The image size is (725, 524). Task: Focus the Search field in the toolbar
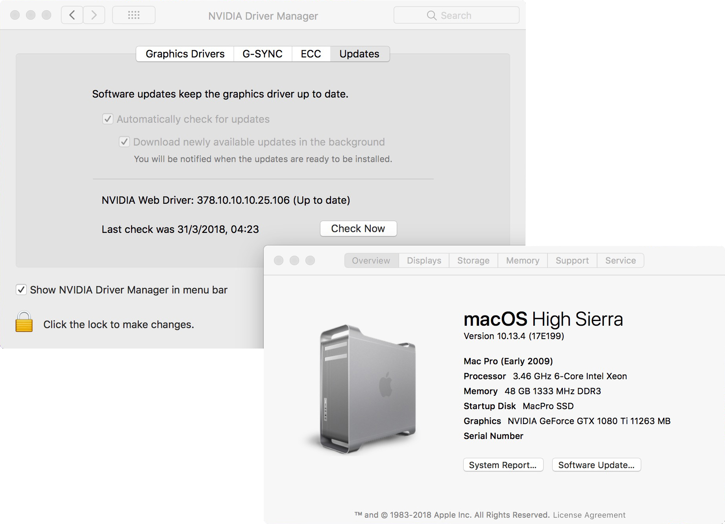pos(457,15)
